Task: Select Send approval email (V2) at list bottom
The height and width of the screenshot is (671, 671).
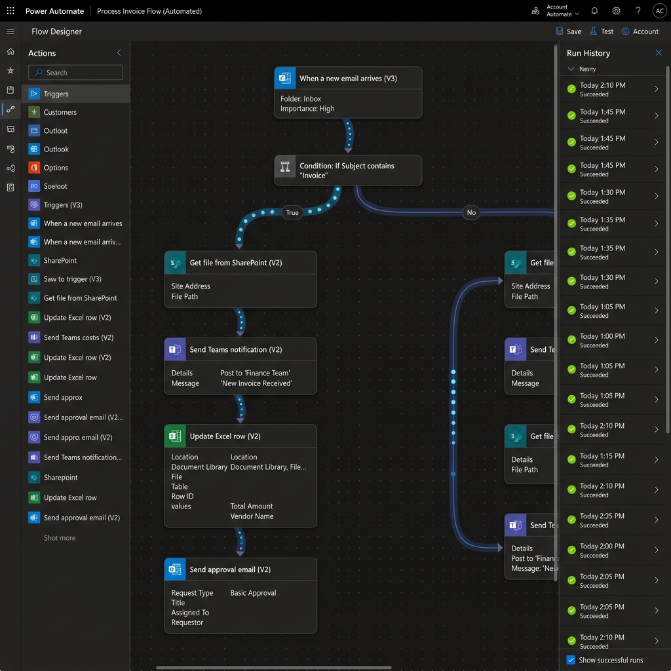Action: [x=76, y=518]
